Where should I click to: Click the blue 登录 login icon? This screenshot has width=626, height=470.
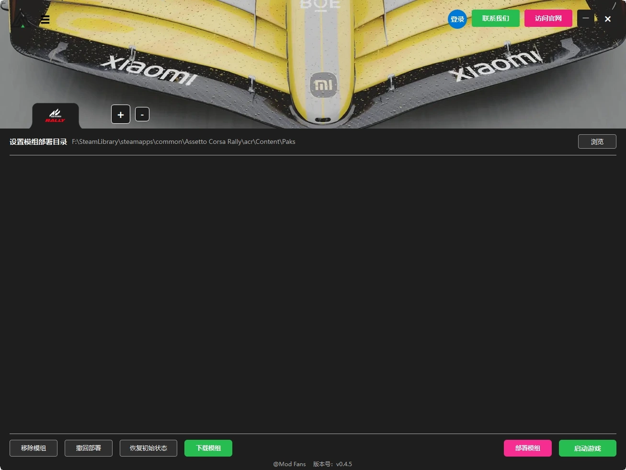[x=457, y=19]
